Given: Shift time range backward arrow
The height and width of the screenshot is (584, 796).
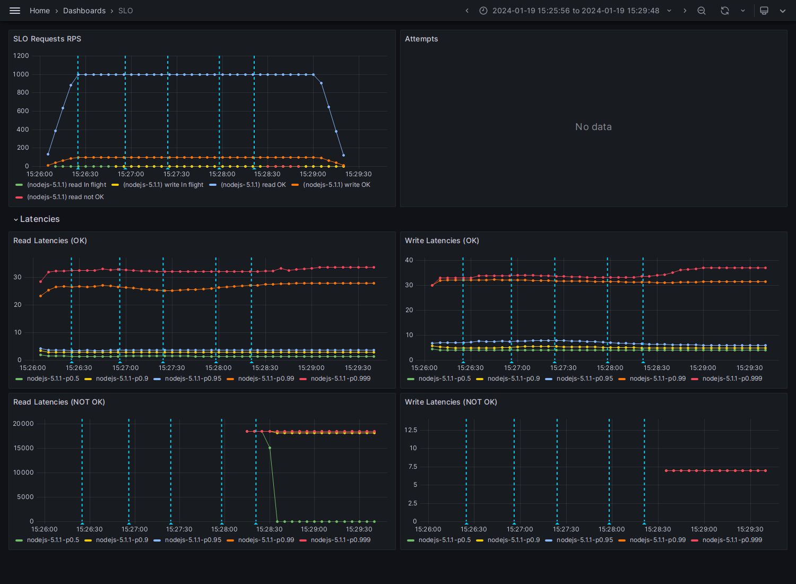Looking at the screenshot, I should point(467,11).
